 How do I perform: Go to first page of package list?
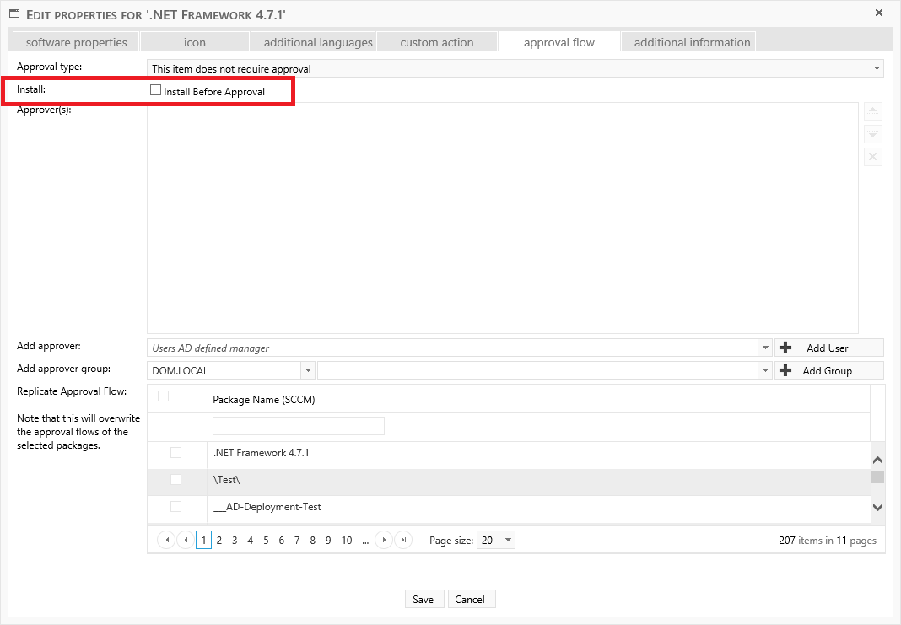pos(166,541)
